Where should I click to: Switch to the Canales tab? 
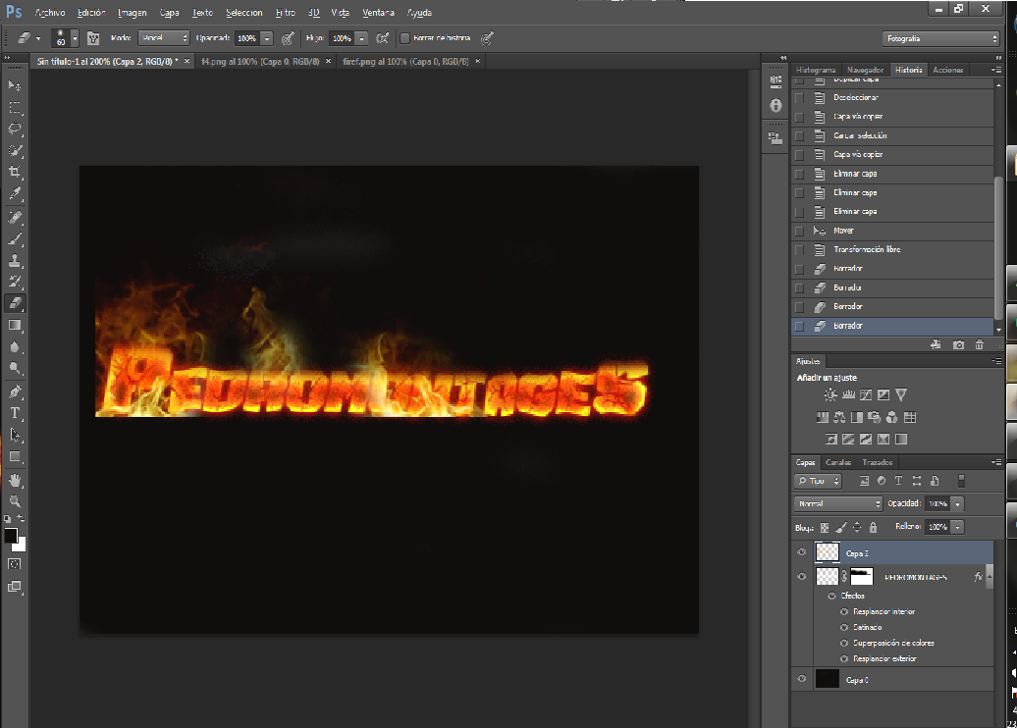coord(838,462)
